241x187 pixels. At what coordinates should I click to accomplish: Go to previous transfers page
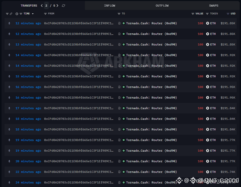pyautogui.click(x=42, y=6)
